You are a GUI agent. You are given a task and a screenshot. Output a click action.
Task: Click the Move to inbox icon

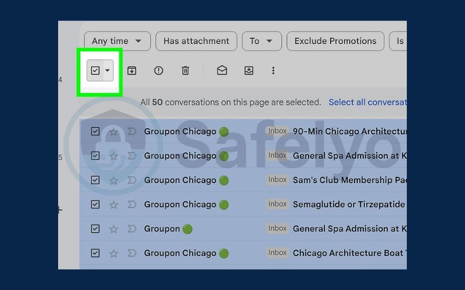pyautogui.click(x=249, y=70)
